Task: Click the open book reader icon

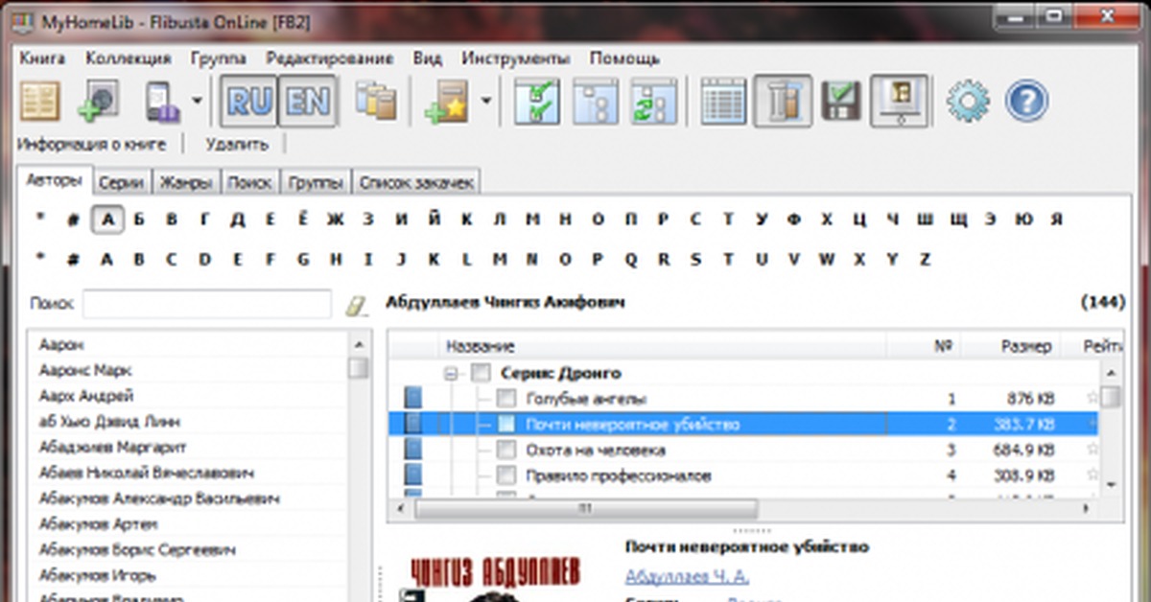Action: click(39, 101)
